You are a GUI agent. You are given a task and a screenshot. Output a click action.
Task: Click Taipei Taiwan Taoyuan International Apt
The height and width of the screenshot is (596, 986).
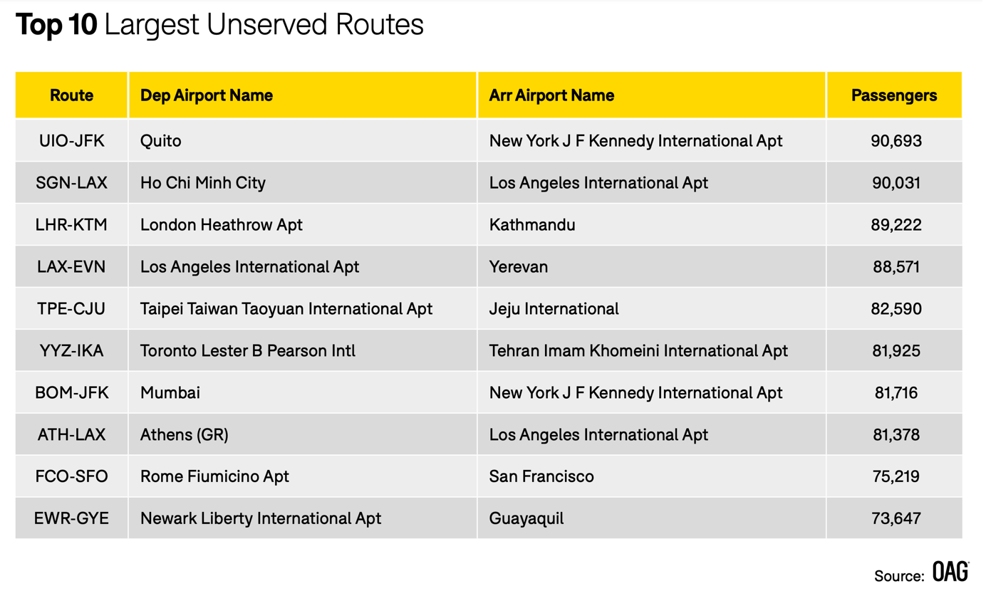[286, 309]
